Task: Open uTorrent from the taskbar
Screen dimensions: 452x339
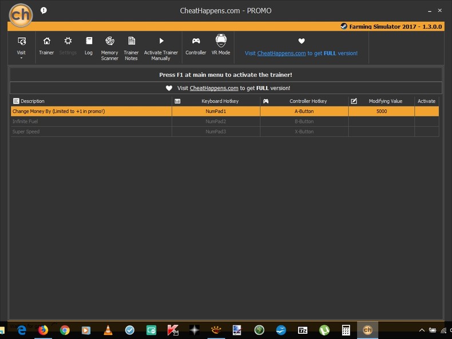Action: click(x=324, y=330)
